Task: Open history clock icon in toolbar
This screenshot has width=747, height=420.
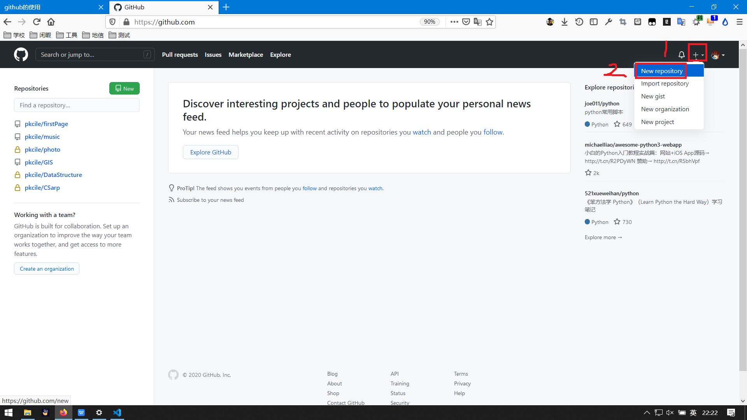Action: tap(579, 22)
